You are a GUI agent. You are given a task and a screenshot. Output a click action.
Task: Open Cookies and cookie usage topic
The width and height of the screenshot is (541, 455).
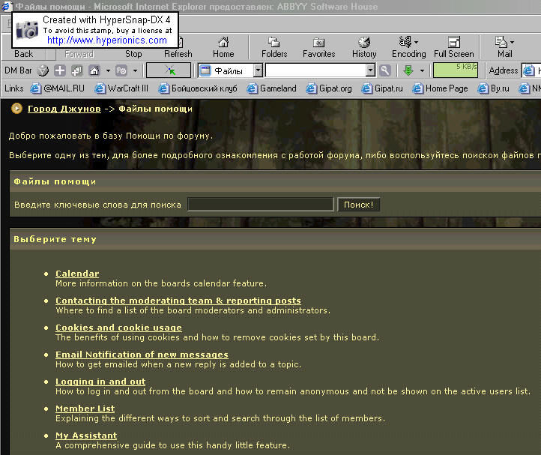(118, 328)
